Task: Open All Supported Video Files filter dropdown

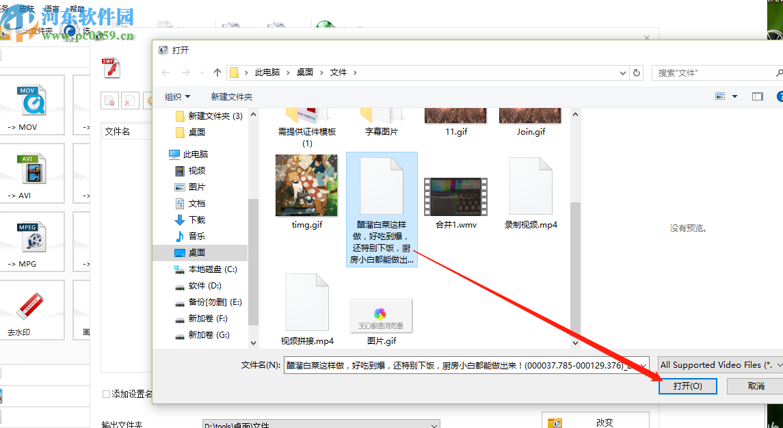Action: click(721, 365)
